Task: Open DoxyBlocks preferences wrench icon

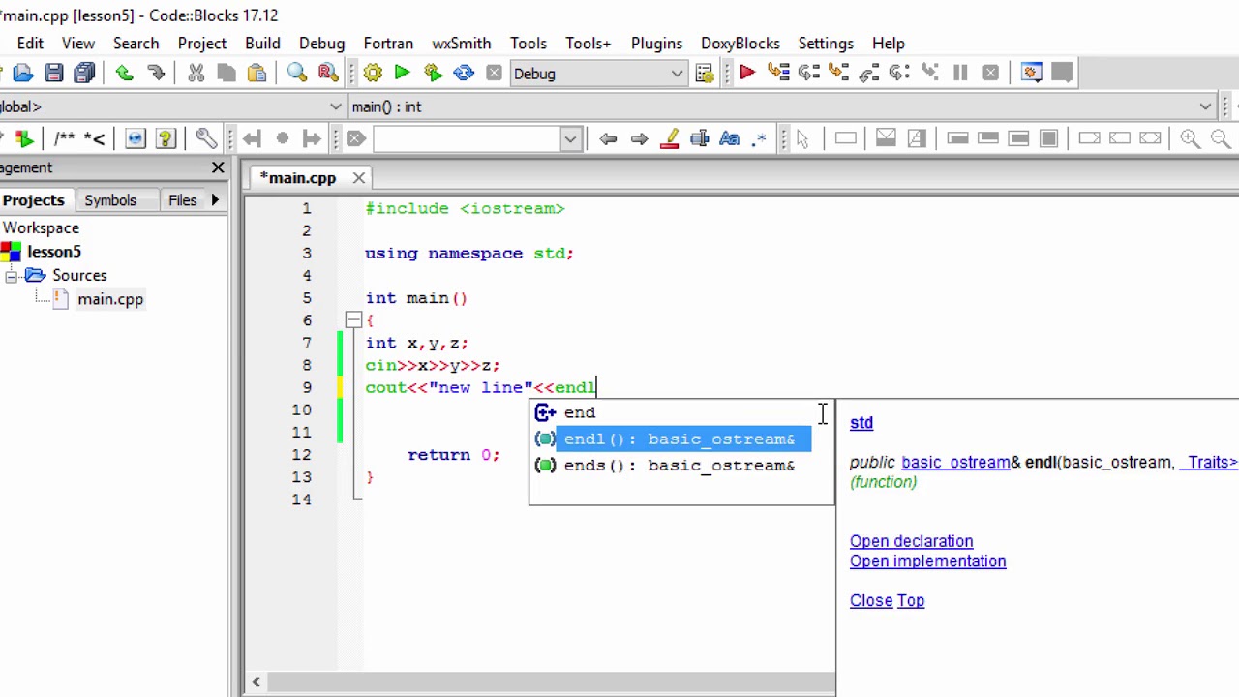Action: pos(205,138)
